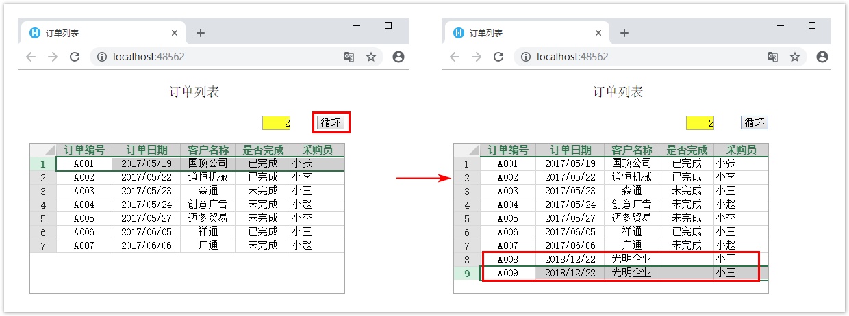Close 订单列表 tab in left browser window

(175, 33)
